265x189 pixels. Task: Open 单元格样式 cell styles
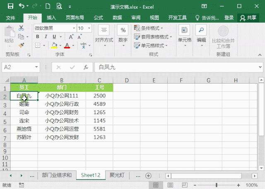pyautogui.click(x=151, y=45)
